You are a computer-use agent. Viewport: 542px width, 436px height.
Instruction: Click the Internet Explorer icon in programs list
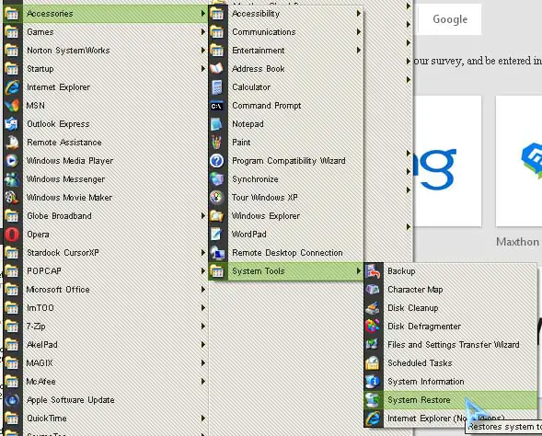click(x=12, y=87)
